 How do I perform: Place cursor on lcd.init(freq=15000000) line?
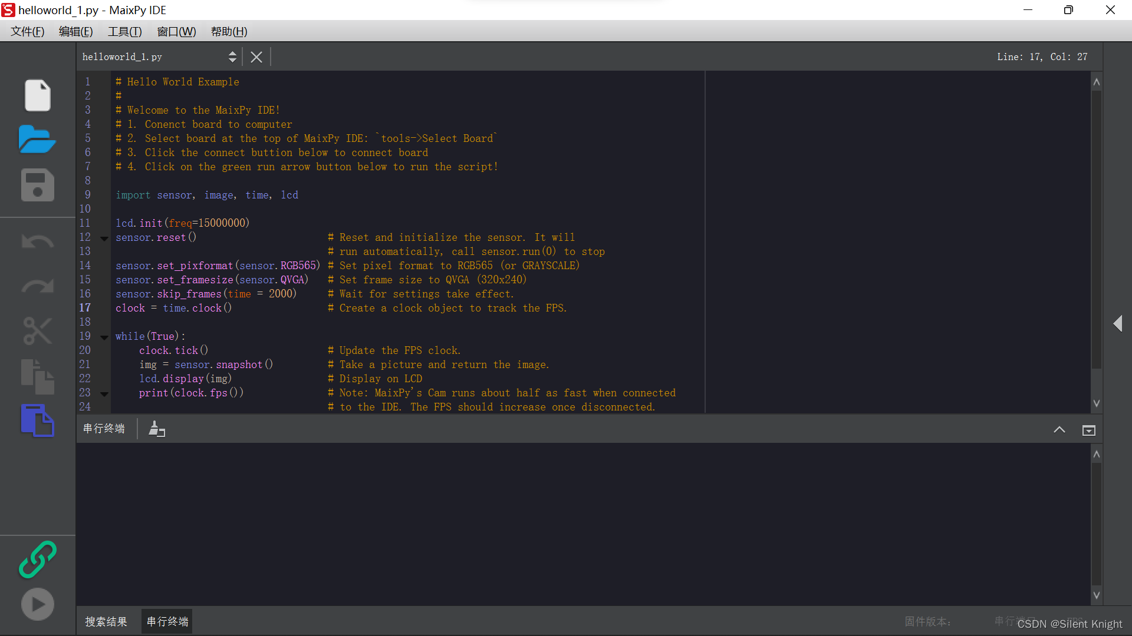tap(183, 223)
